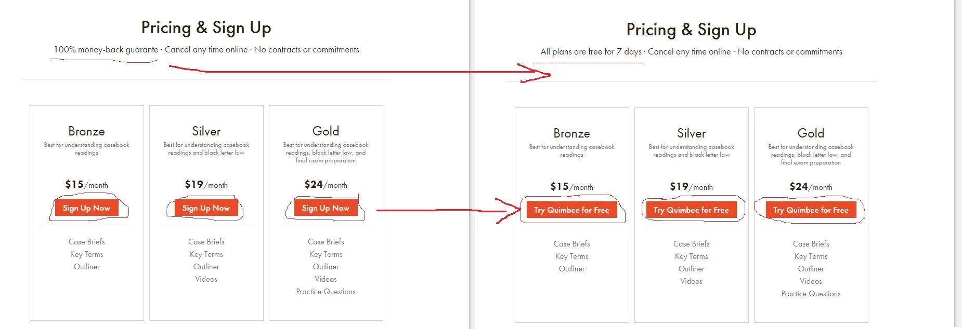This screenshot has height=329, width=962.
Task: Click Try Quimbee for Free under Gold
Action: click(x=811, y=210)
